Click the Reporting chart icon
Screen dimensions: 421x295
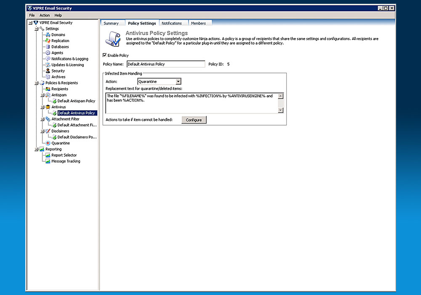[x=42, y=149]
